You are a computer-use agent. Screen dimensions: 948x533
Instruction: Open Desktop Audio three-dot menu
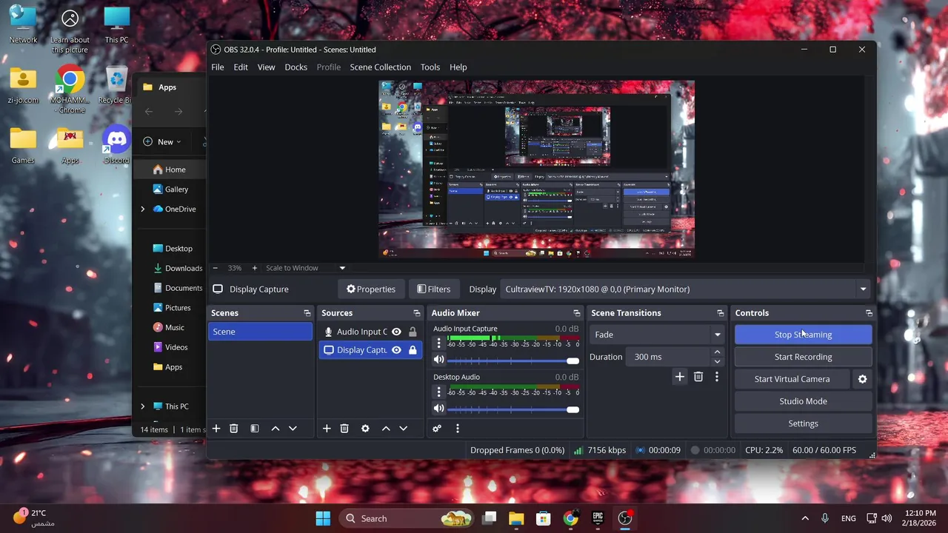coord(438,392)
